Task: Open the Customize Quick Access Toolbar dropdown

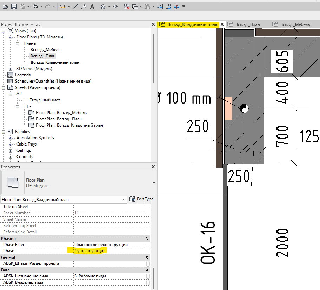Action: click(184, 7)
